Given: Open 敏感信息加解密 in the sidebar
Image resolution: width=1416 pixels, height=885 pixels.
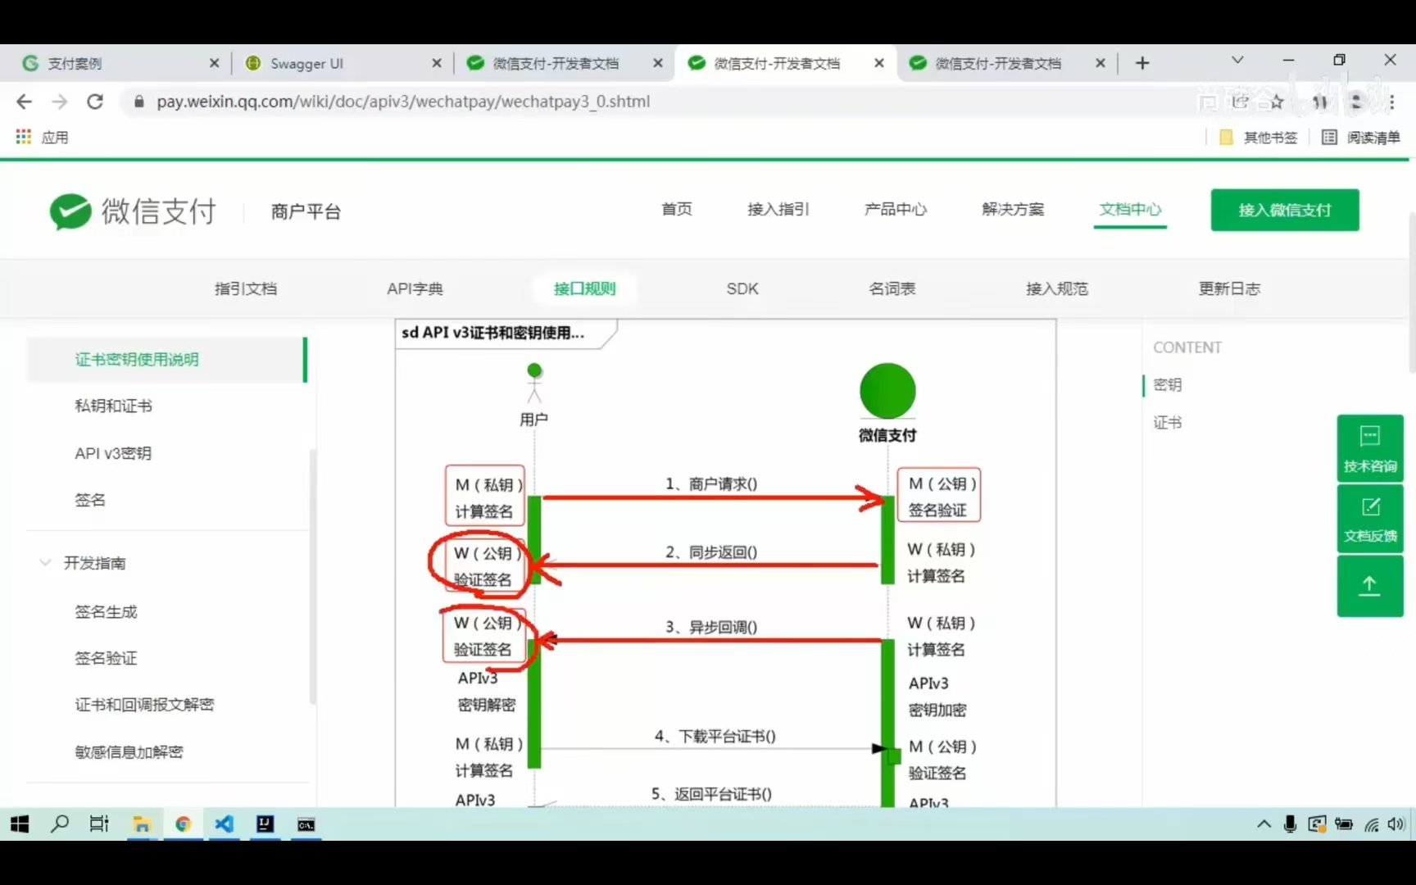Looking at the screenshot, I should pyautogui.click(x=129, y=751).
